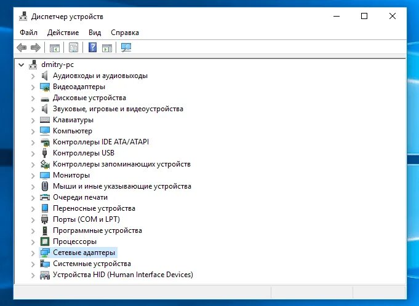Select Контроллеры IDE ATA/ATAPI label

point(101,142)
